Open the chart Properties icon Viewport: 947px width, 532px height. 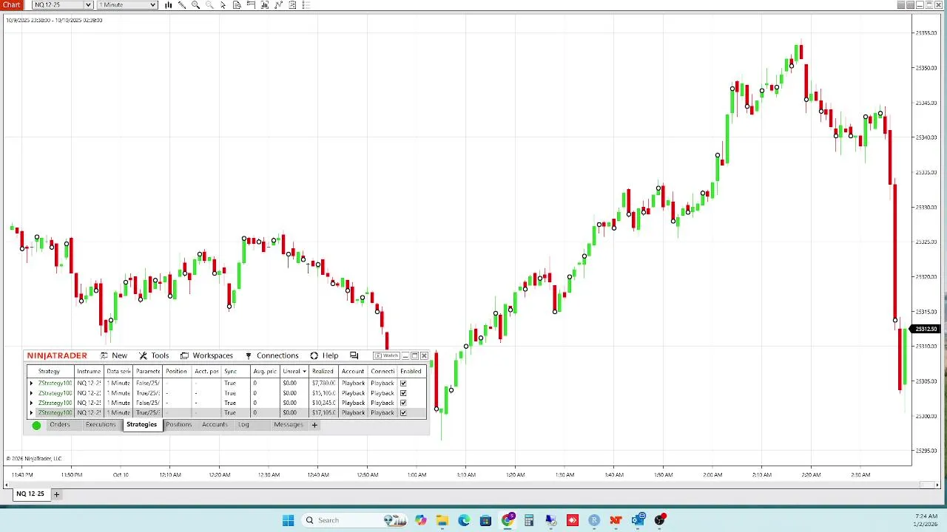pyautogui.click(x=292, y=5)
